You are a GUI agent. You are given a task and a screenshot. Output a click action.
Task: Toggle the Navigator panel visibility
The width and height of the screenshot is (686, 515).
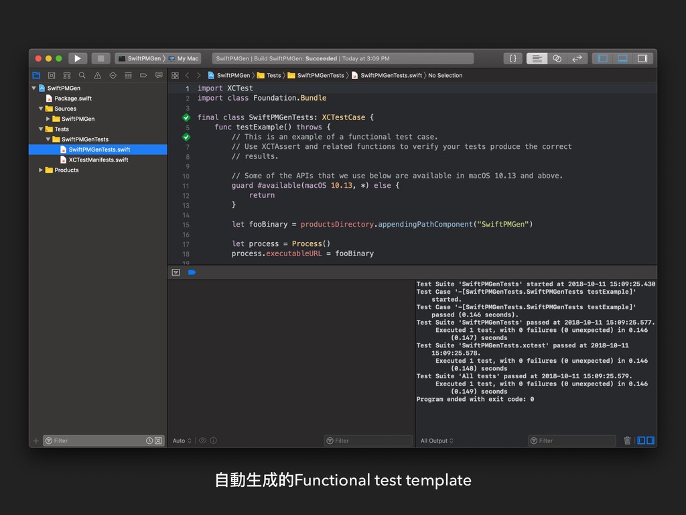click(602, 58)
